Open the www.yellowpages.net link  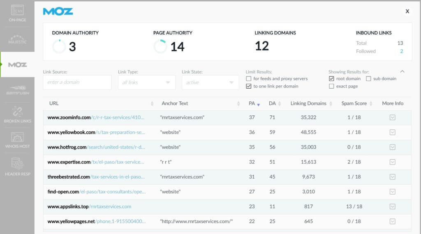97,221
